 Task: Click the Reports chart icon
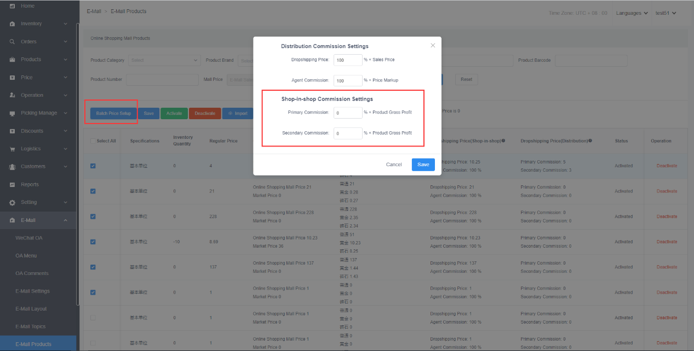click(12, 185)
